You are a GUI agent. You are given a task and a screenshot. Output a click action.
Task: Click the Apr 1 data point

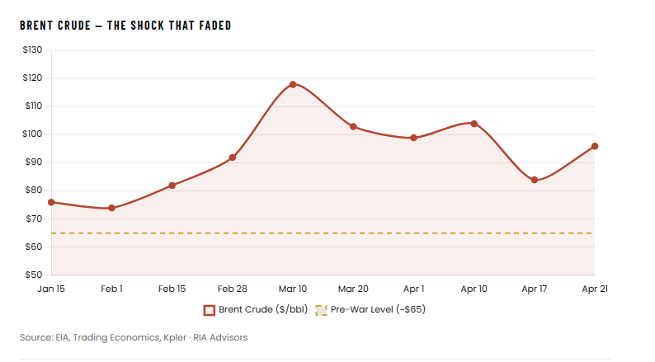[x=413, y=138]
